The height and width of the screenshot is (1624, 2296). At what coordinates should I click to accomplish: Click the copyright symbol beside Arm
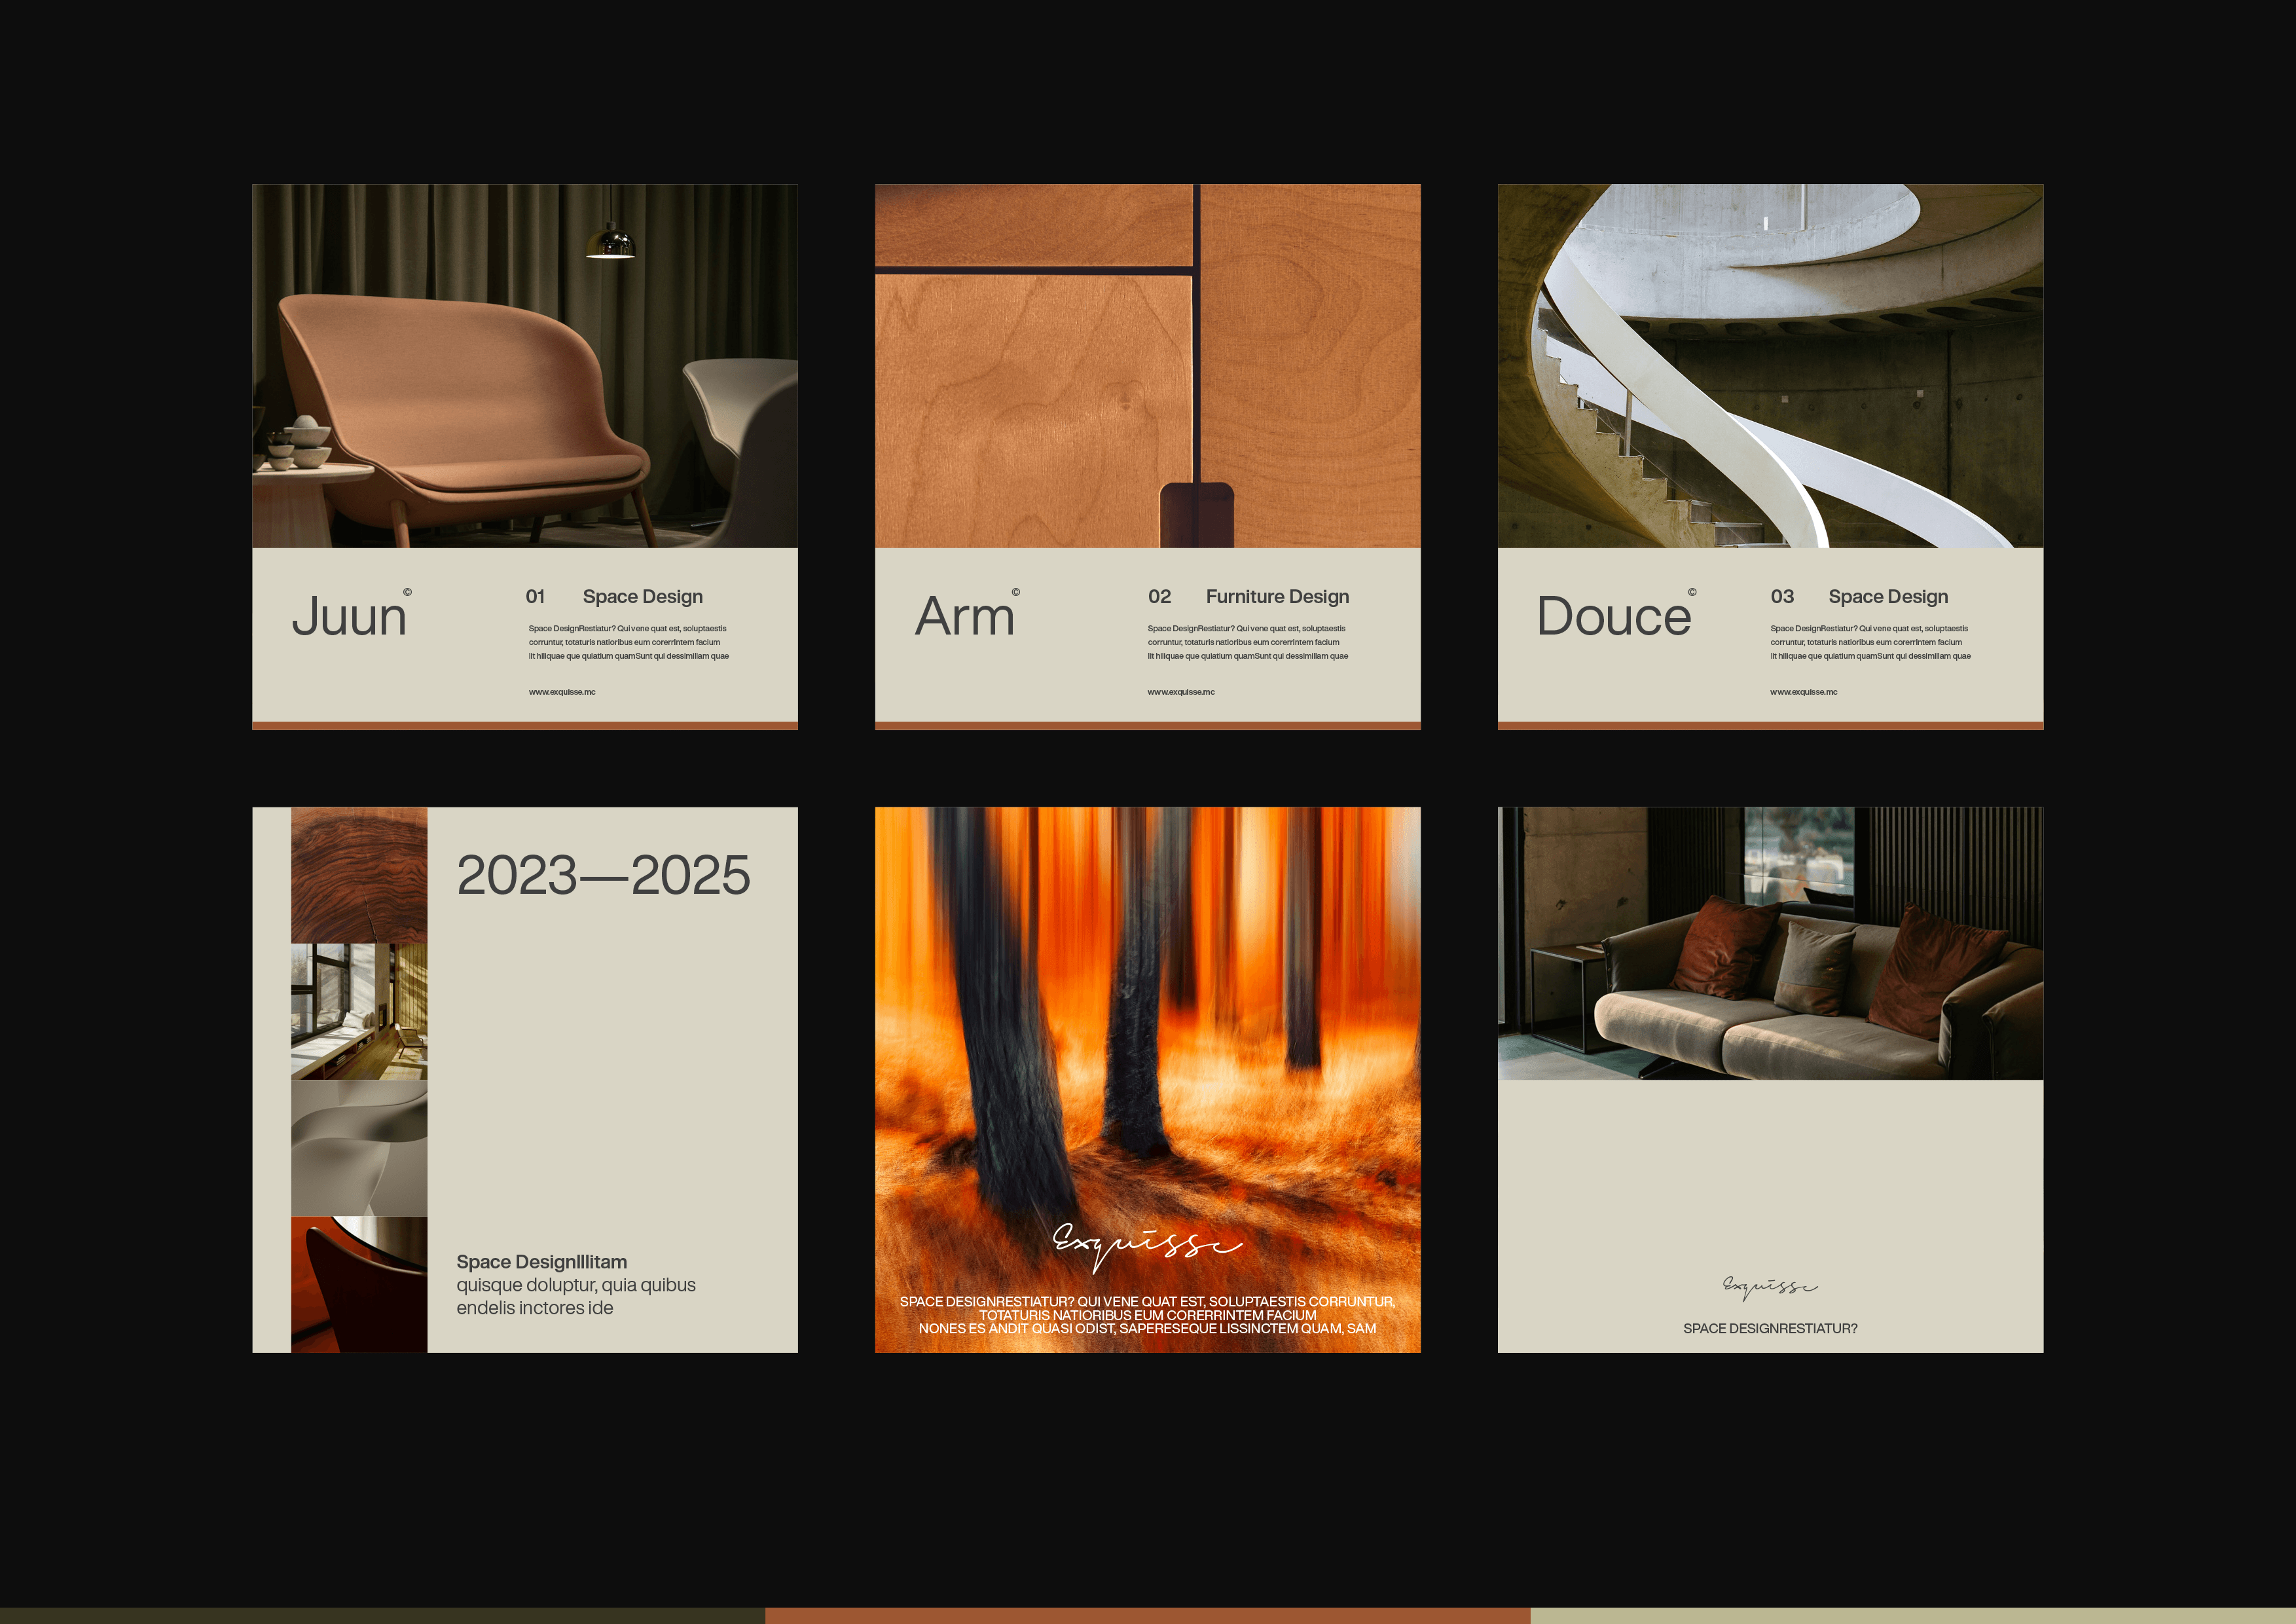pyautogui.click(x=1016, y=592)
